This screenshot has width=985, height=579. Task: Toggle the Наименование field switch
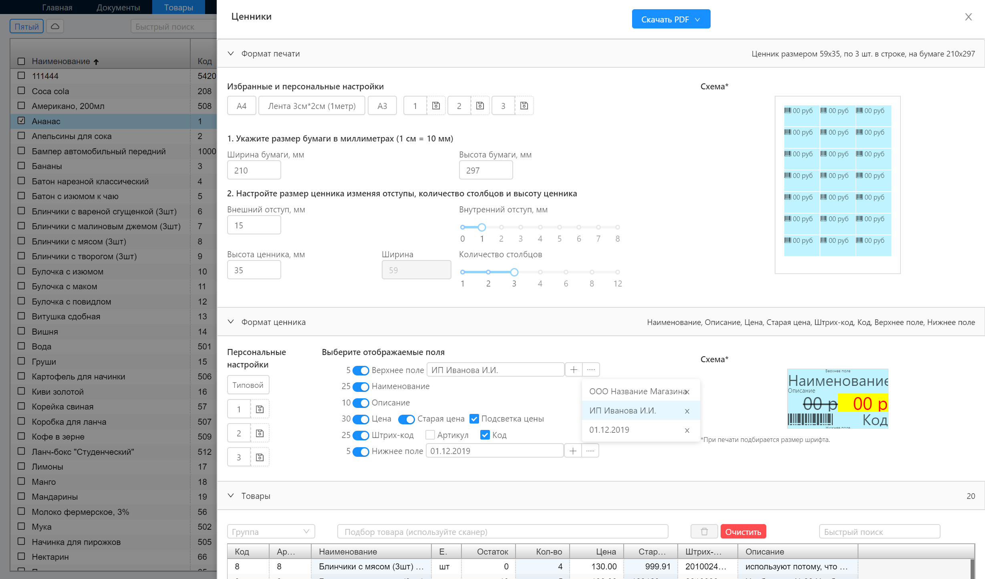point(361,387)
